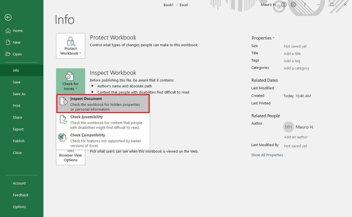
Task: Select the Export option in the sidebar
Action: click(x=18, y=129)
